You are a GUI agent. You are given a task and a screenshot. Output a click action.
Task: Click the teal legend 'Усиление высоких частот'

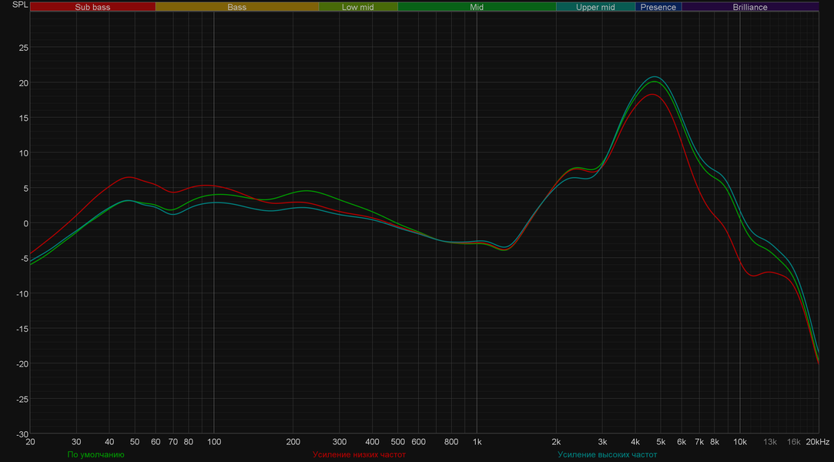pos(607,454)
